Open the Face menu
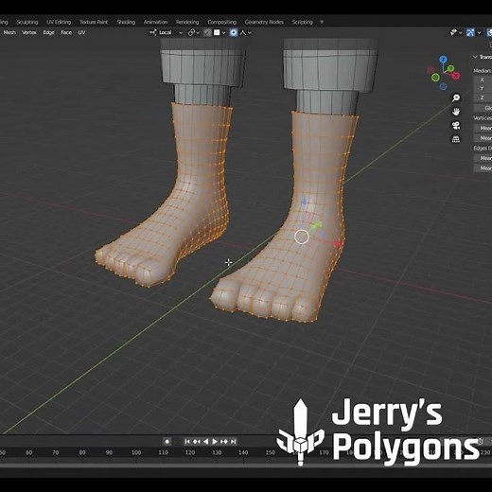Screen dimensions: 492x492 click(x=66, y=32)
